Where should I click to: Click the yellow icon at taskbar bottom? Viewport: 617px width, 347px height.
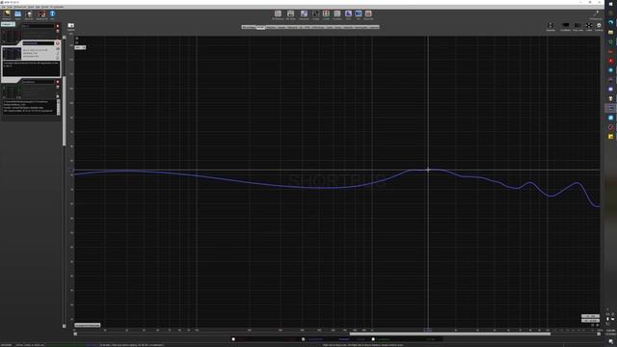pos(610,137)
